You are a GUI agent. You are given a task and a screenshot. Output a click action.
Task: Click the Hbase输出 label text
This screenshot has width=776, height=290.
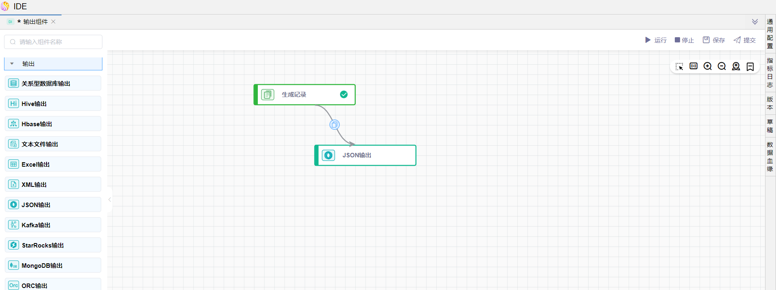(x=37, y=124)
